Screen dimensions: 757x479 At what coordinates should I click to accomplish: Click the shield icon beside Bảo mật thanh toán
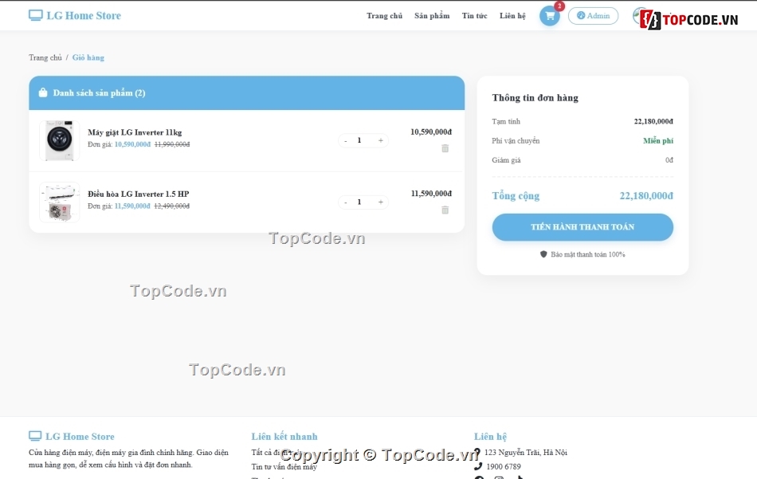[x=543, y=254]
